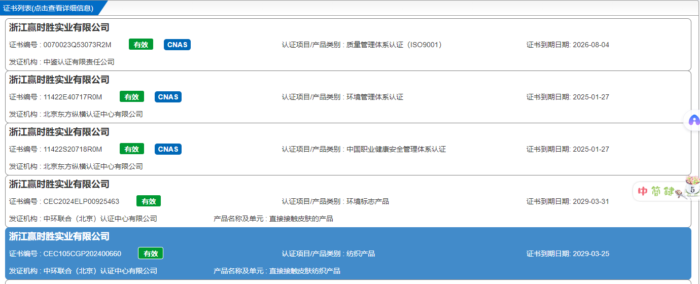Click expiry date 2025-01-27 of 职业健康安全 certificate
The height and width of the screenshot is (284, 700).
click(x=591, y=149)
